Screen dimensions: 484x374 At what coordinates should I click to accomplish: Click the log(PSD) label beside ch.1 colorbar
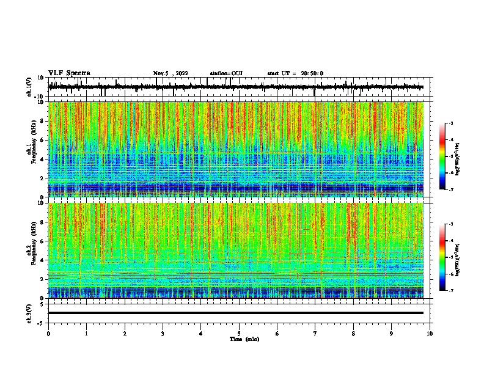pyautogui.click(x=458, y=159)
